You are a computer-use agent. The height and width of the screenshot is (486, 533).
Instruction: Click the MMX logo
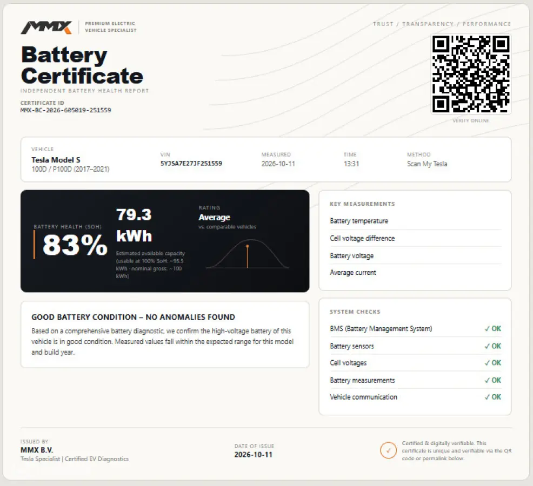click(x=46, y=28)
